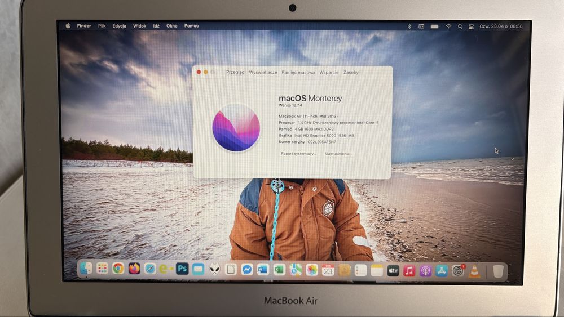
Task: Select the Przegląd tab
Action: 235,72
